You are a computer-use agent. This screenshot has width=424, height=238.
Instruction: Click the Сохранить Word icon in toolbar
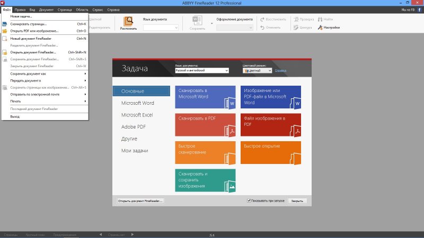click(x=197, y=21)
